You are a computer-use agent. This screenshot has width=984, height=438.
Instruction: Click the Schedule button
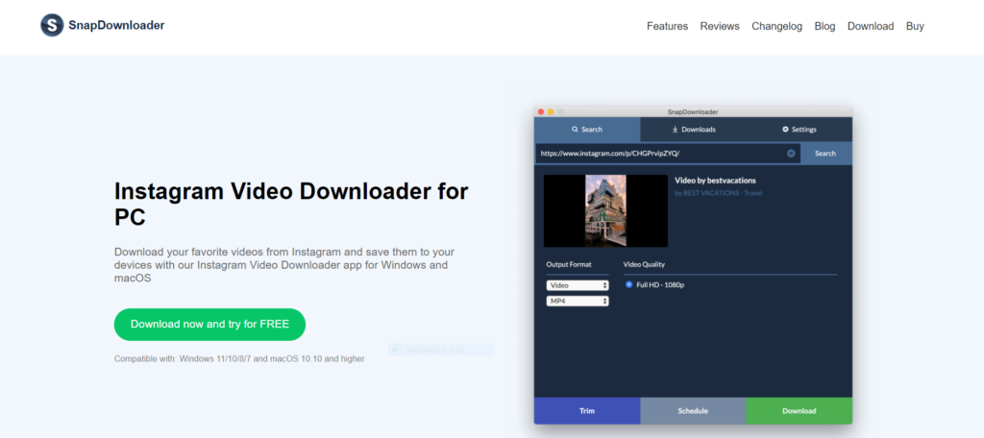coord(693,411)
